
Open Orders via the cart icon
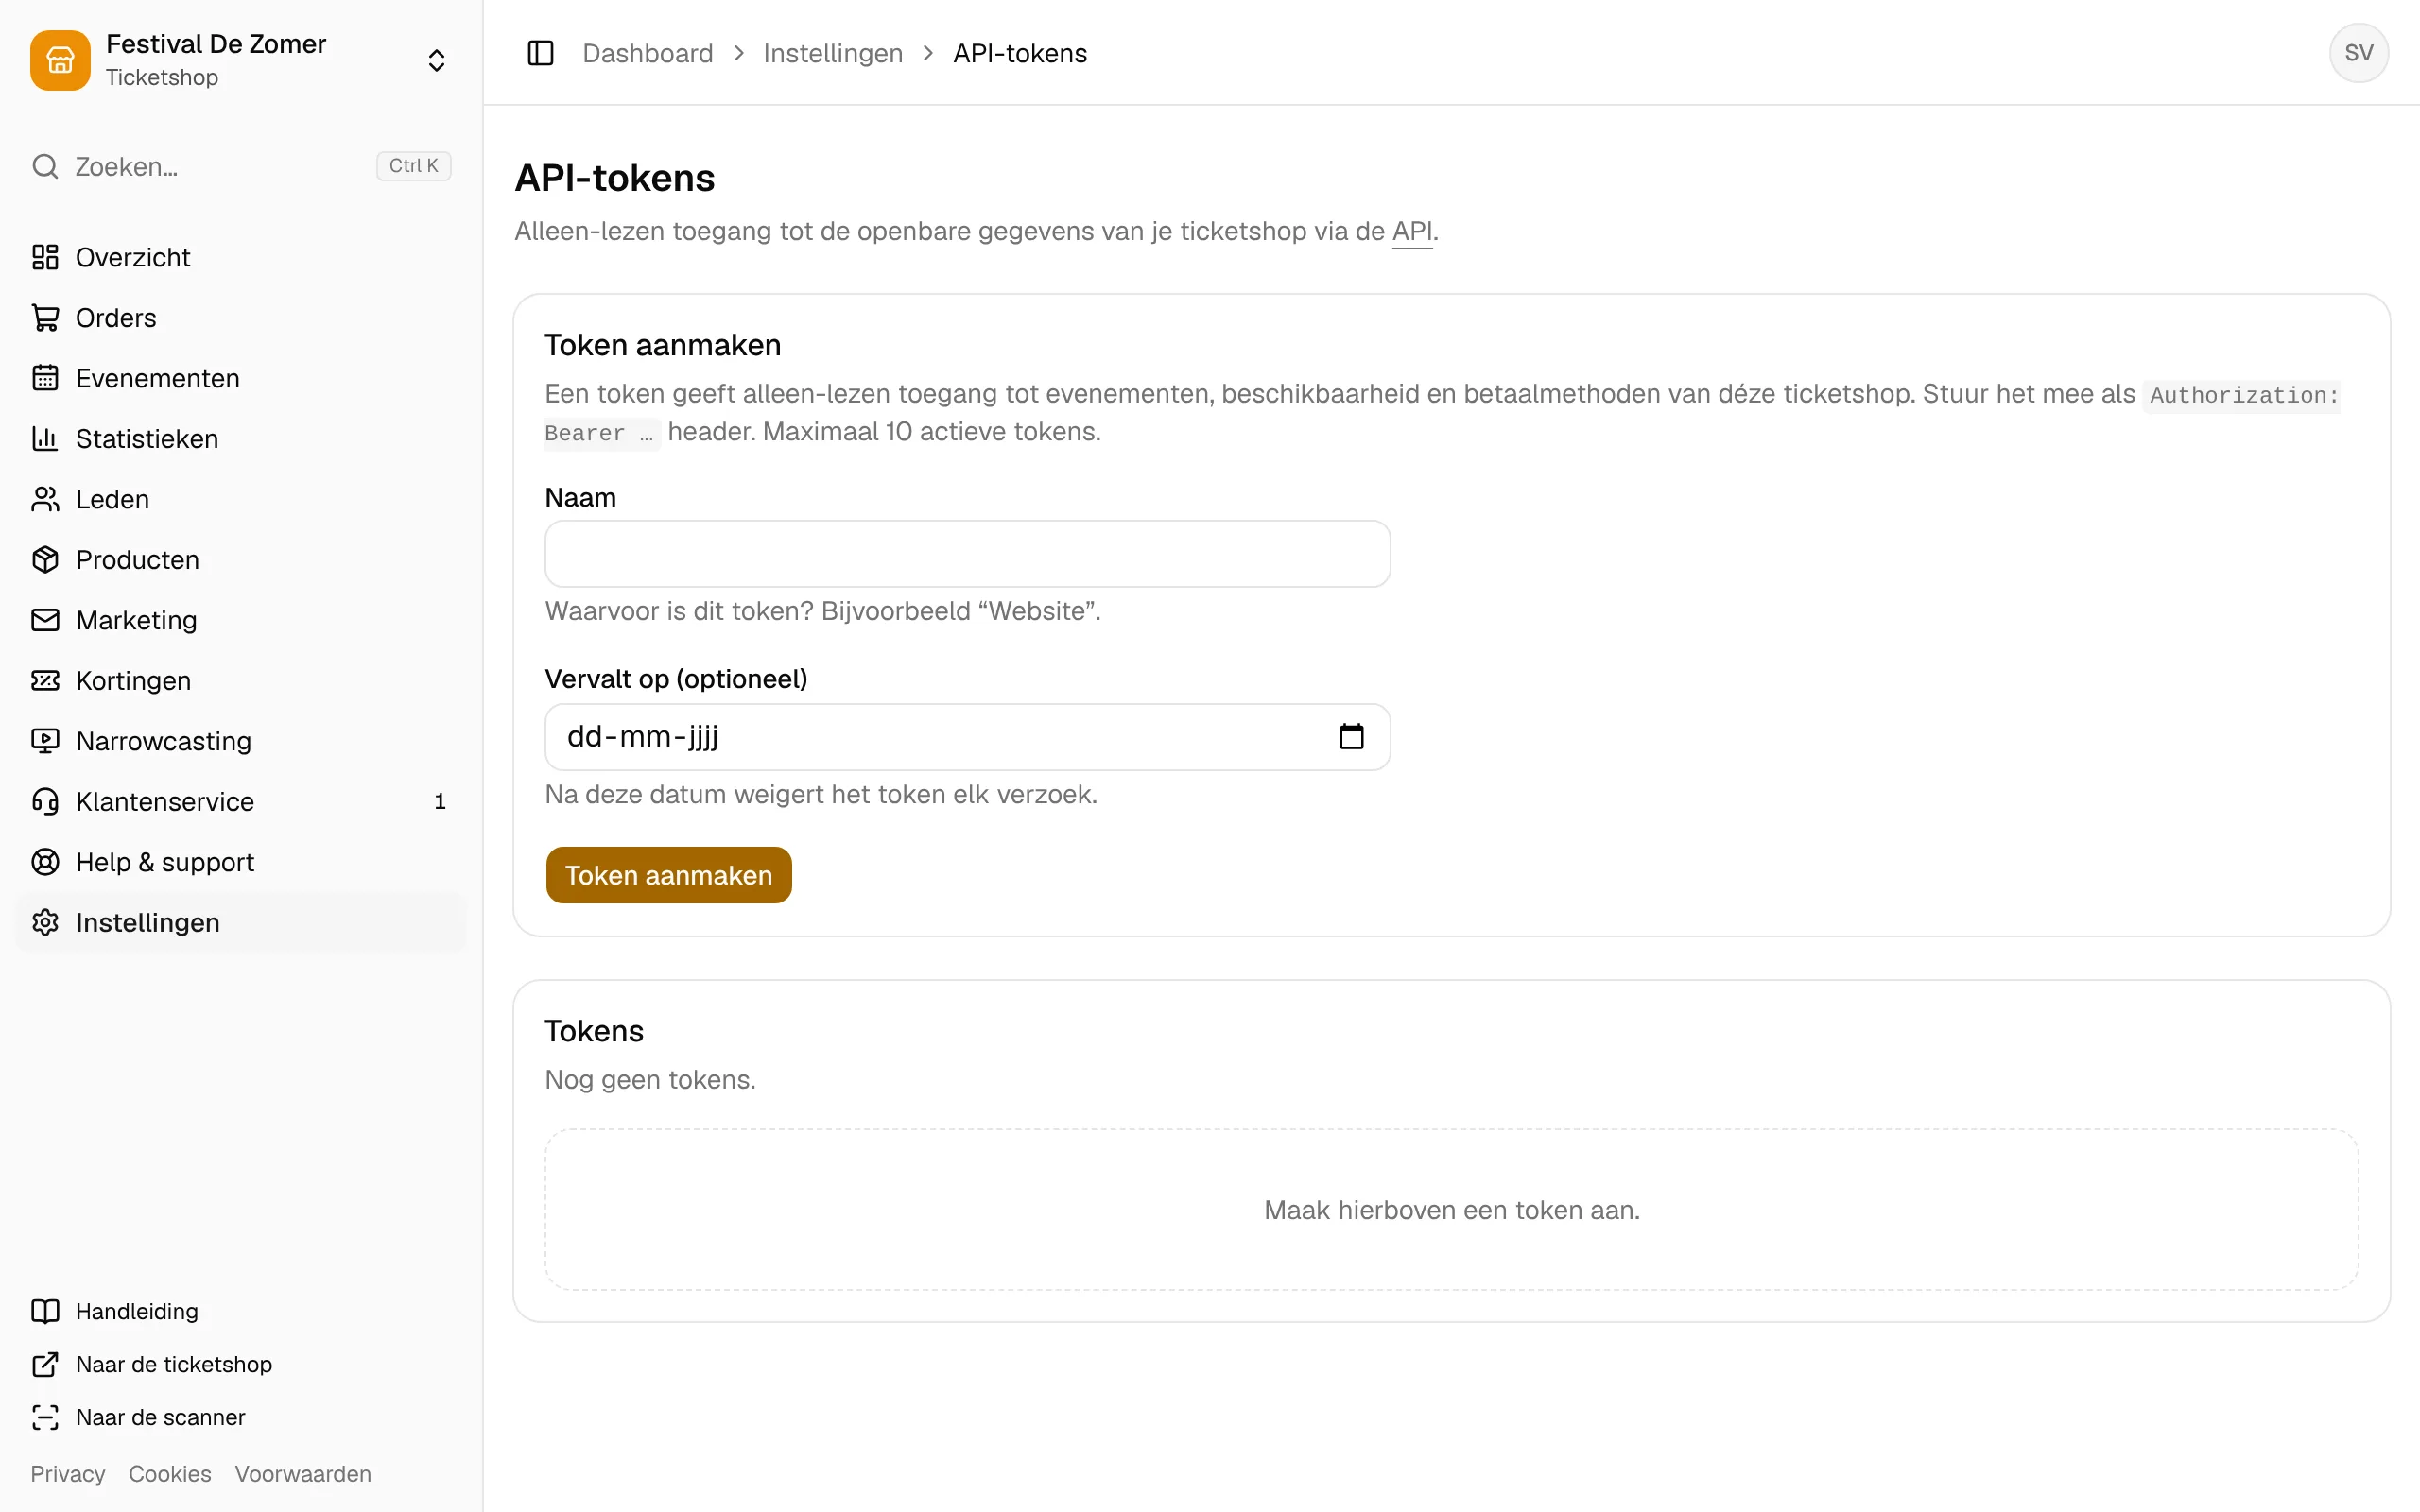coord(45,318)
